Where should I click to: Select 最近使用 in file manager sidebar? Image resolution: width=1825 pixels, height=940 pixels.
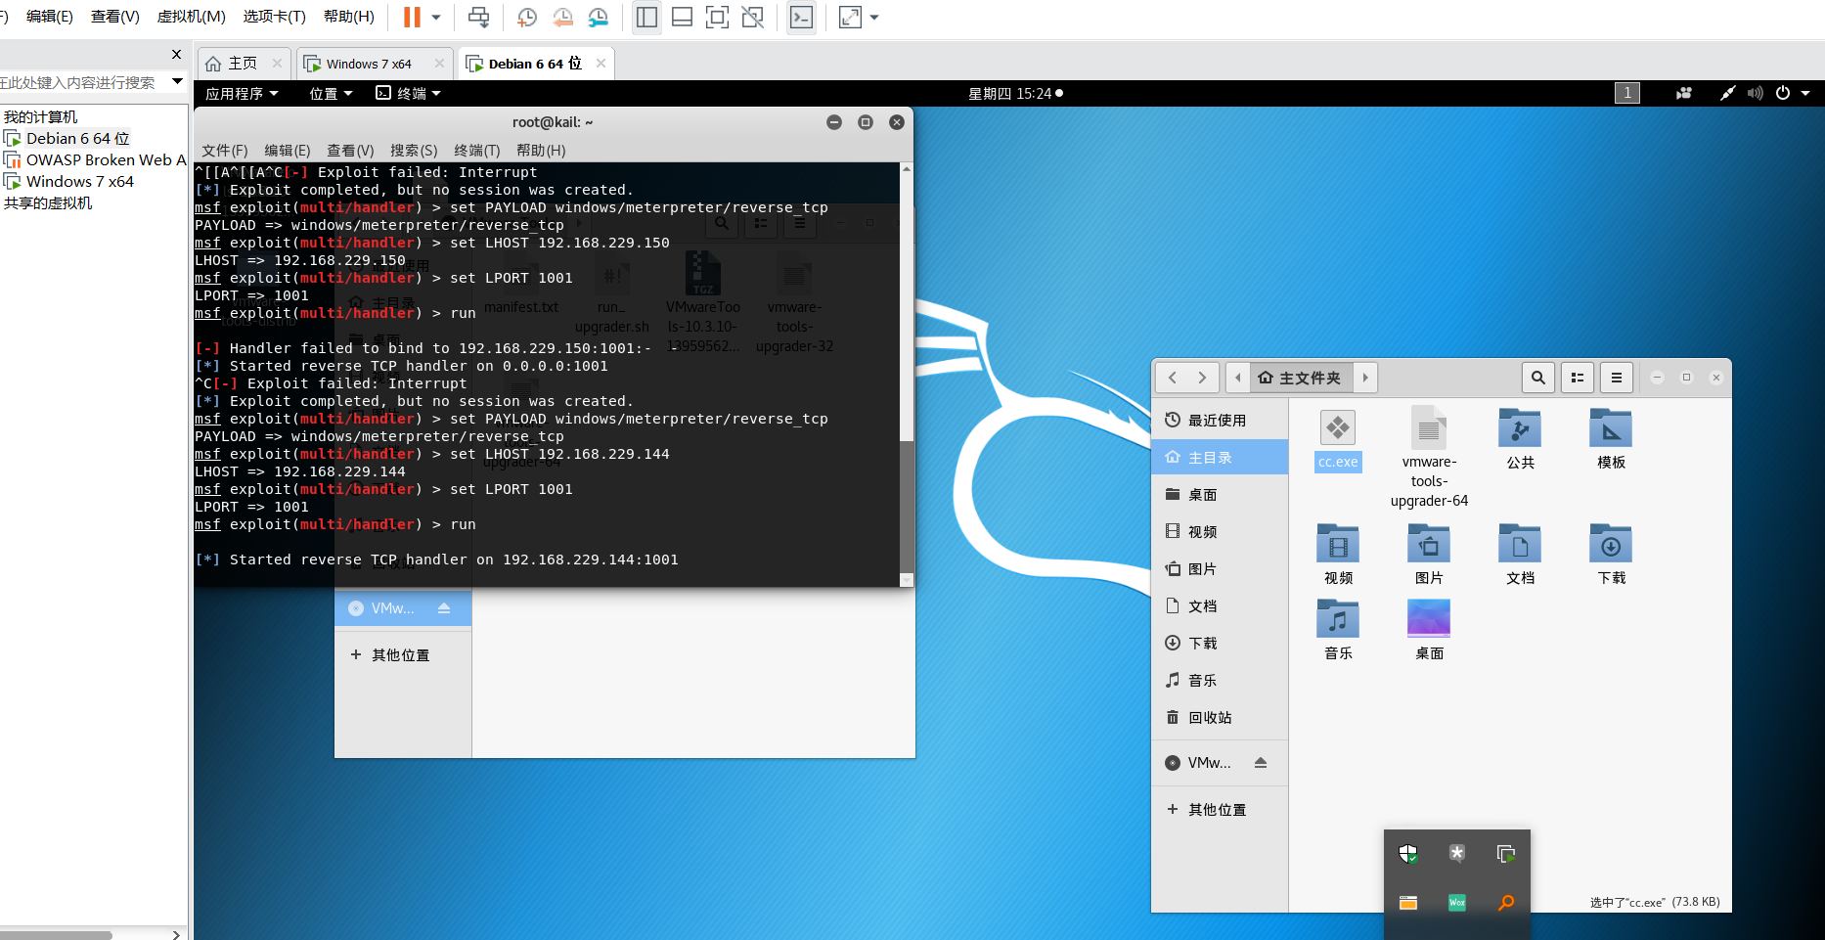(x=1220, y=421)
